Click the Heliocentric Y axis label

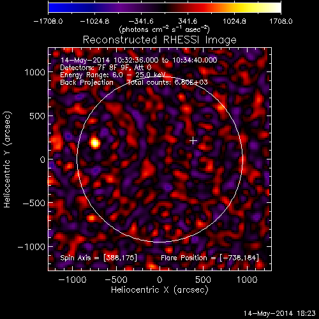[7, 159]
